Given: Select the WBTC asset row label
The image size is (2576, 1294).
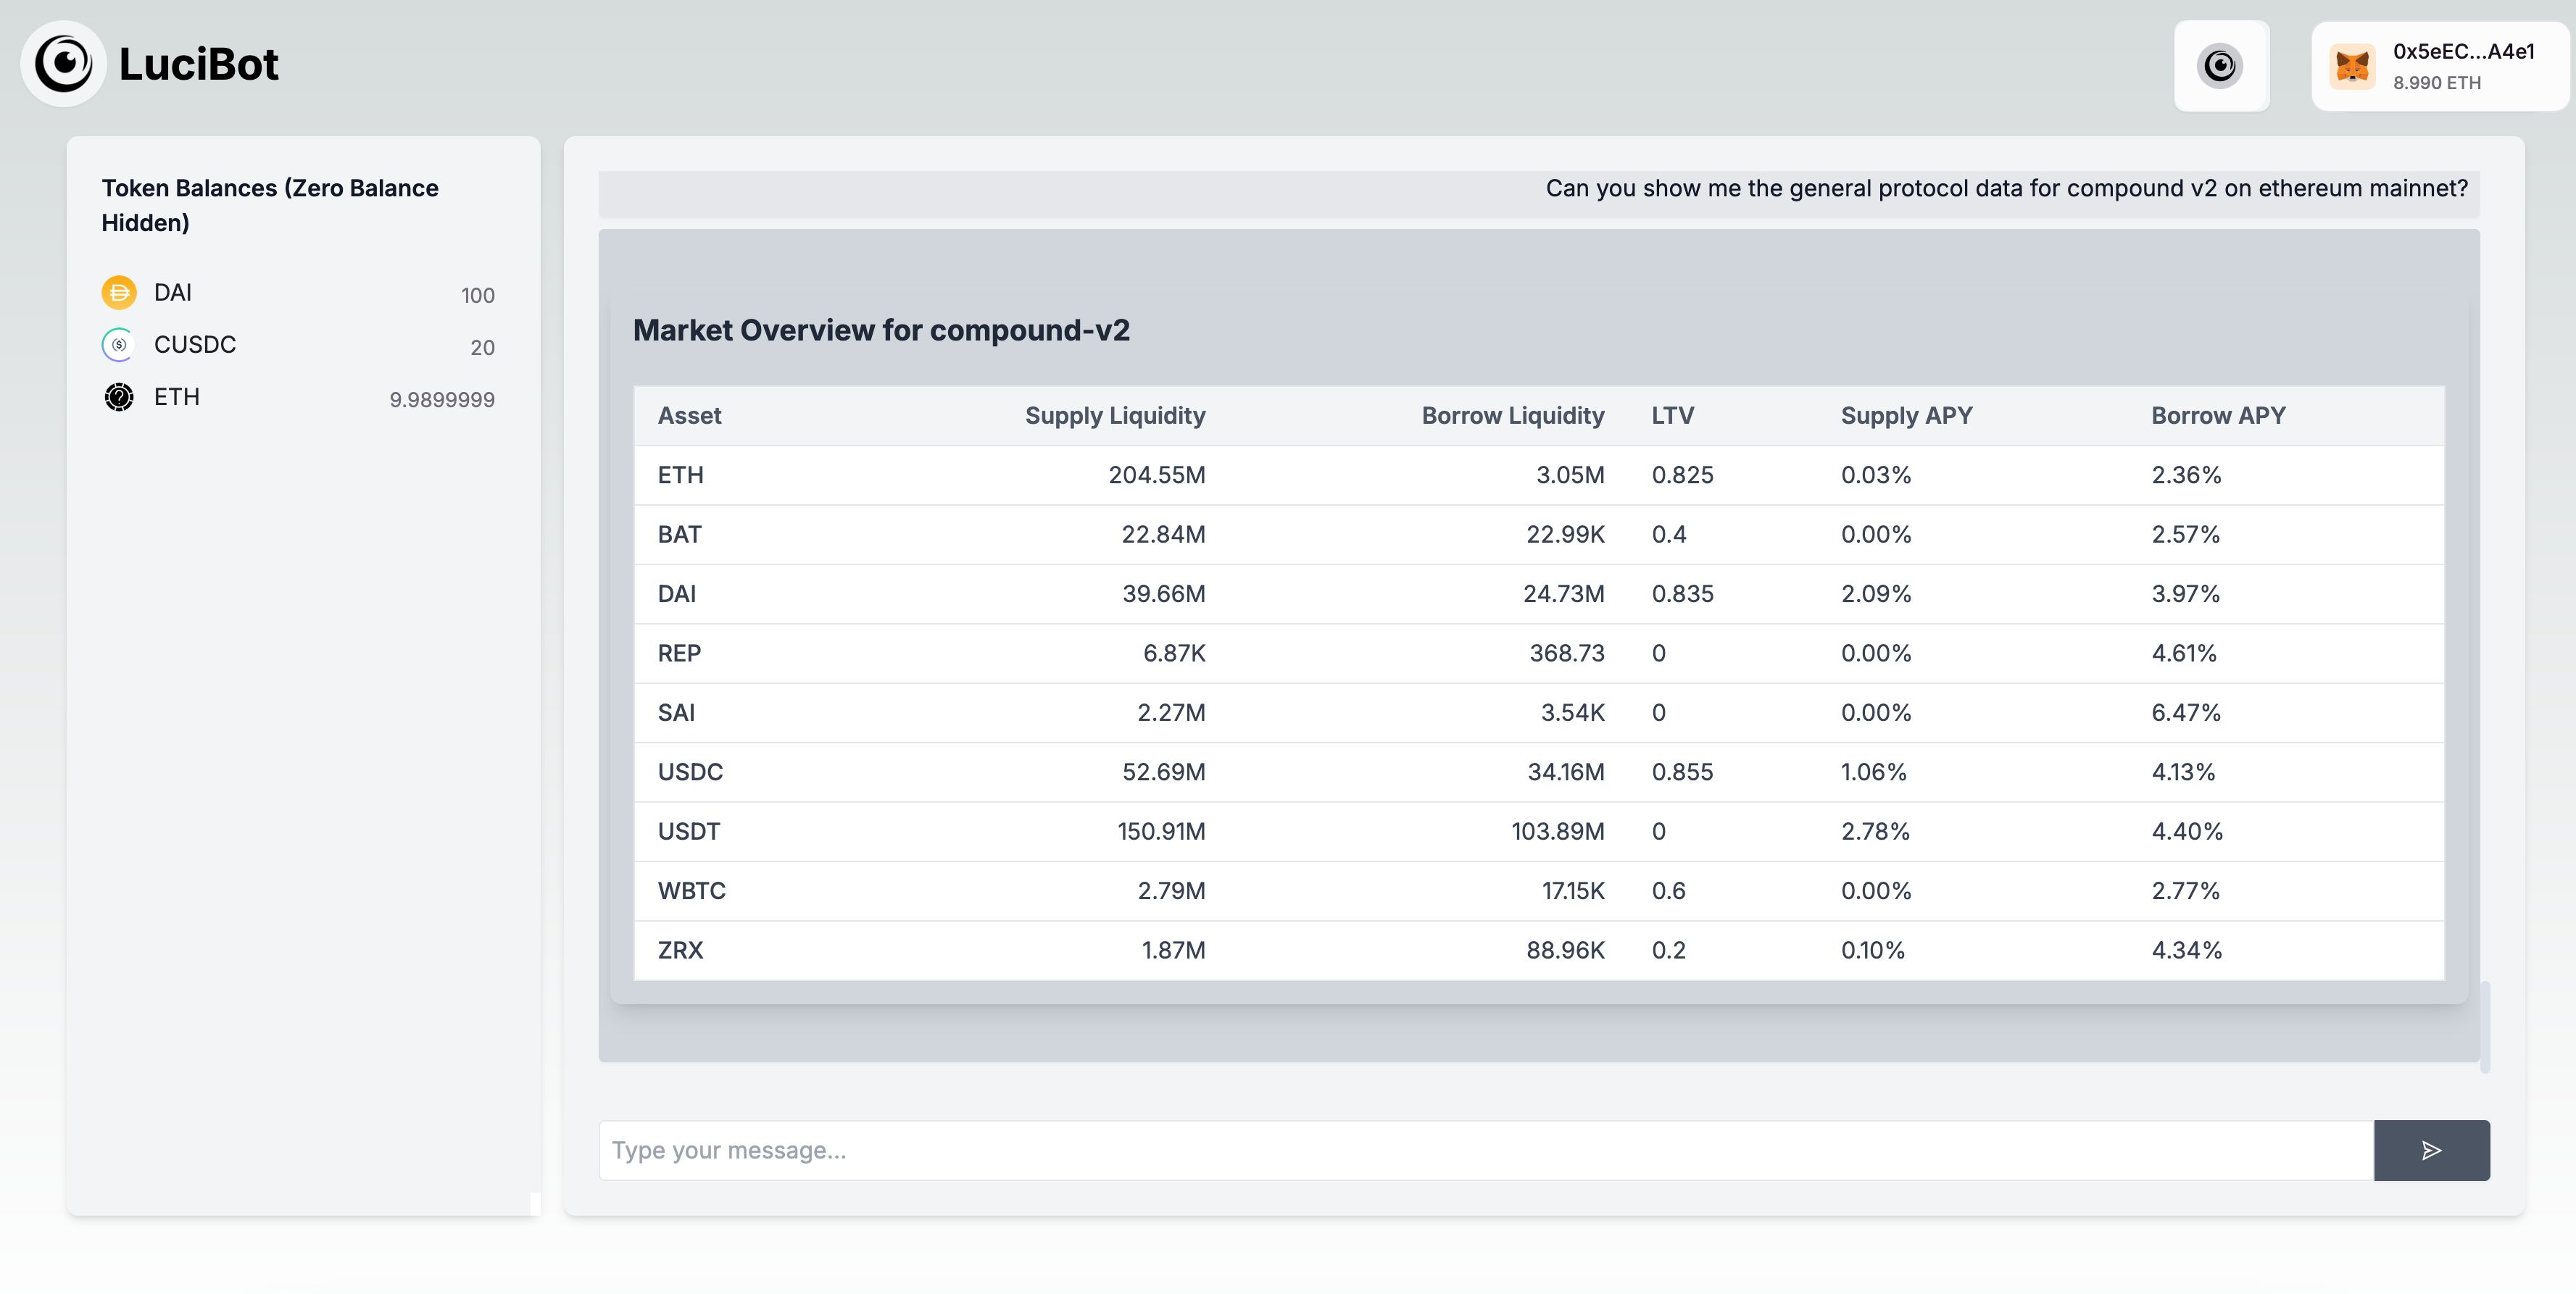Looking at the screenshot, I should point(691,891).
